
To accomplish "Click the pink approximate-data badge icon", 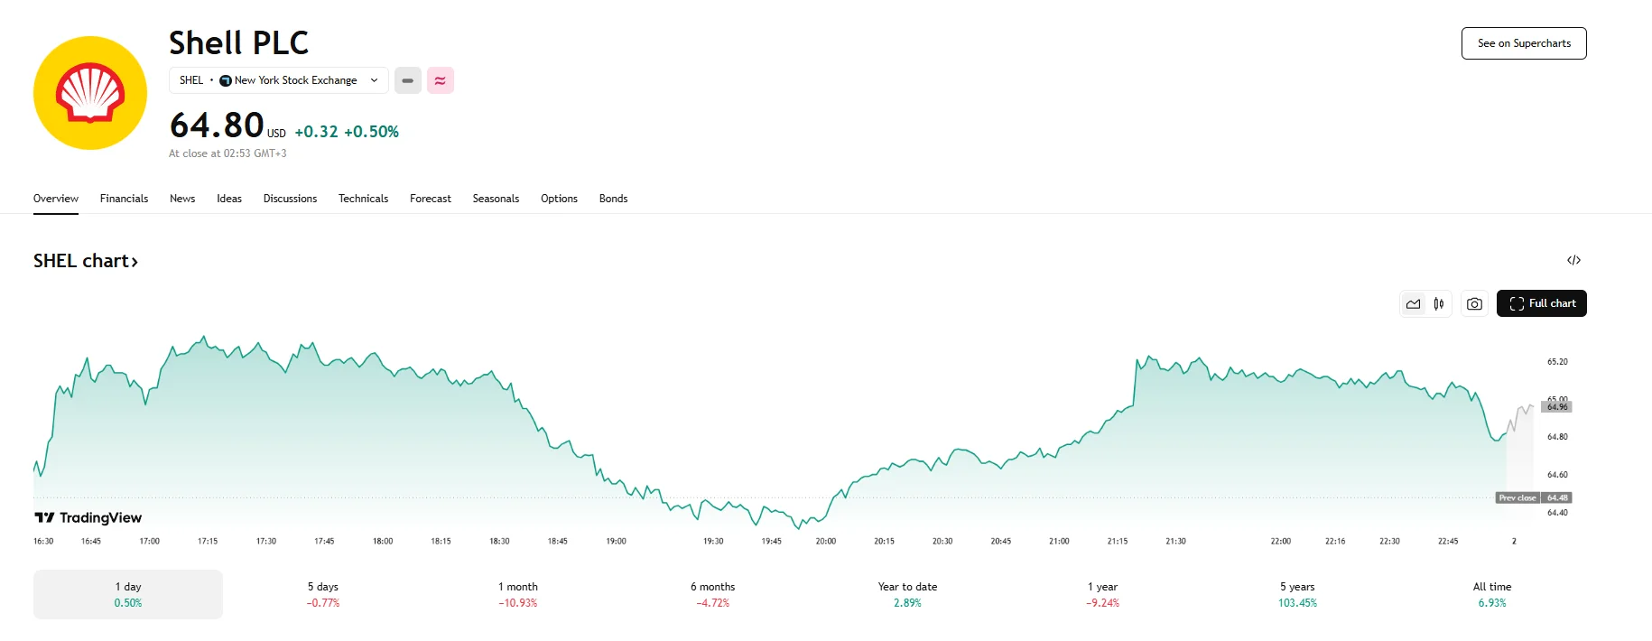I will pyautogui.click(x=441, y=80).
